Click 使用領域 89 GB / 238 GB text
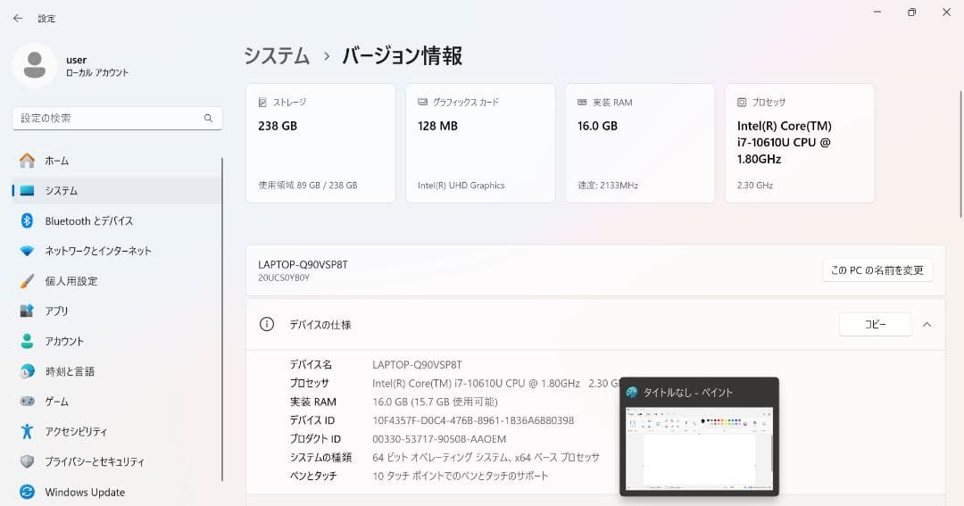964x506 pixels. click(307, 185)
